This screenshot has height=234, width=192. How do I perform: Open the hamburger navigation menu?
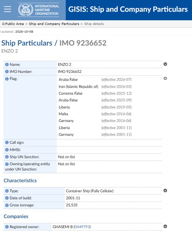tap(7, 9)
